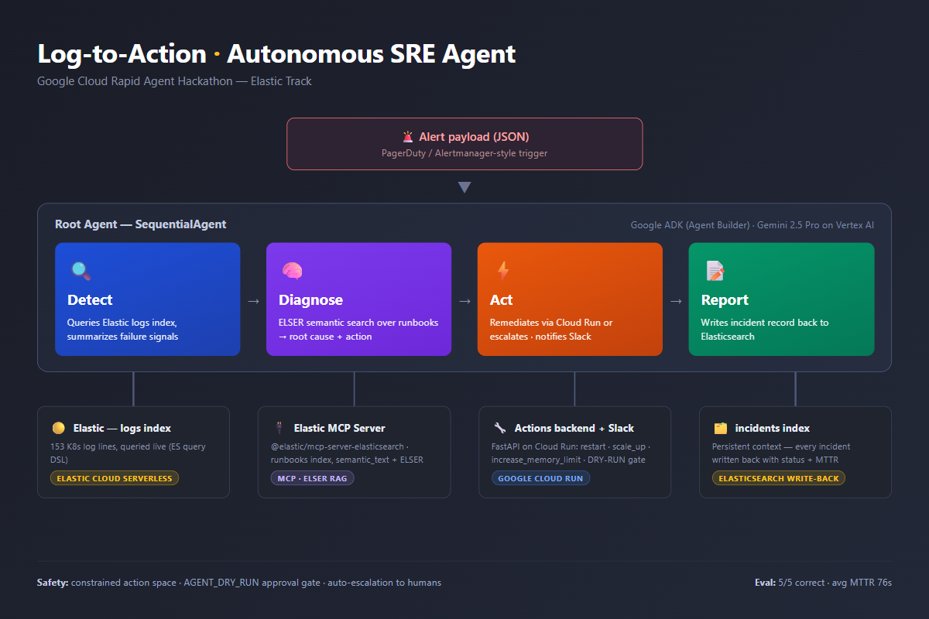Open the green Report stage card
The height and width of the screenshot is (619, 929).
click(781, 299)
